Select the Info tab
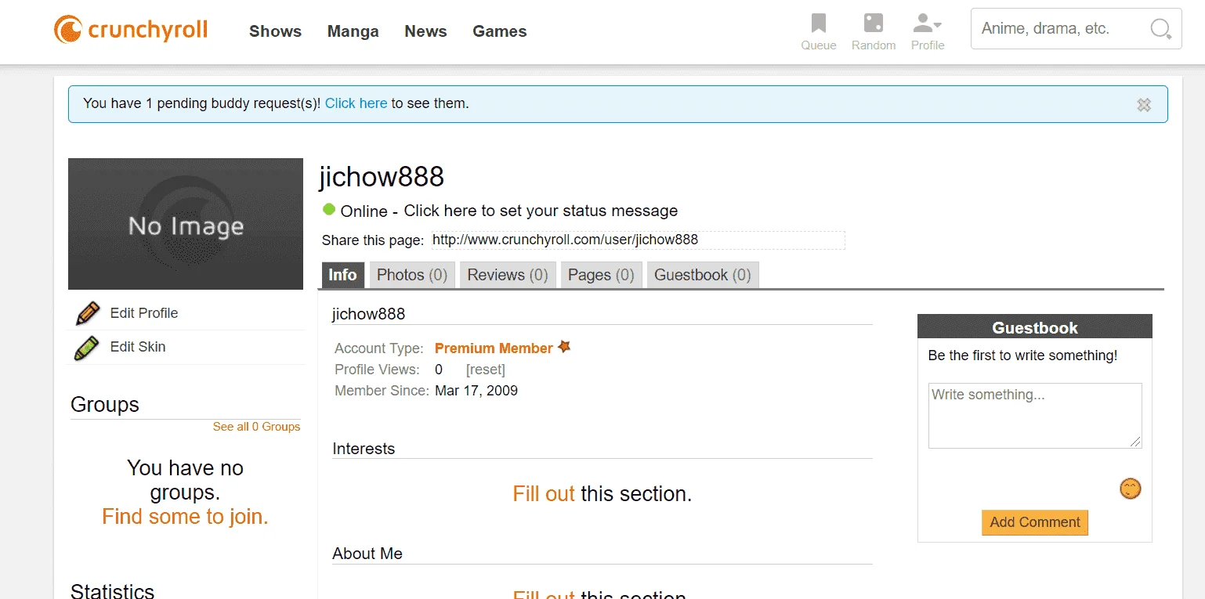This screenshot has width=1205, height=599. tap(343, 275)
